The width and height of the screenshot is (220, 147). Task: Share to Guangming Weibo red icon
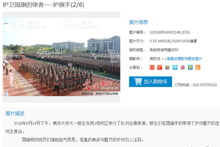pyautogui.click(x=160, y=67)
